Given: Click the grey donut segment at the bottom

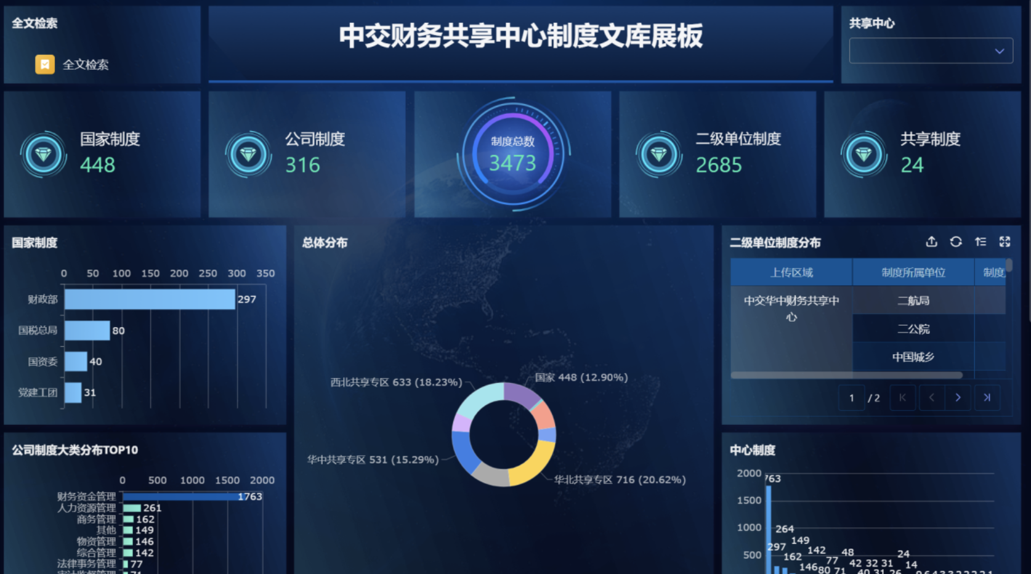Looking at the screenshot, I should pyautogui.click(x=491, y=475).
